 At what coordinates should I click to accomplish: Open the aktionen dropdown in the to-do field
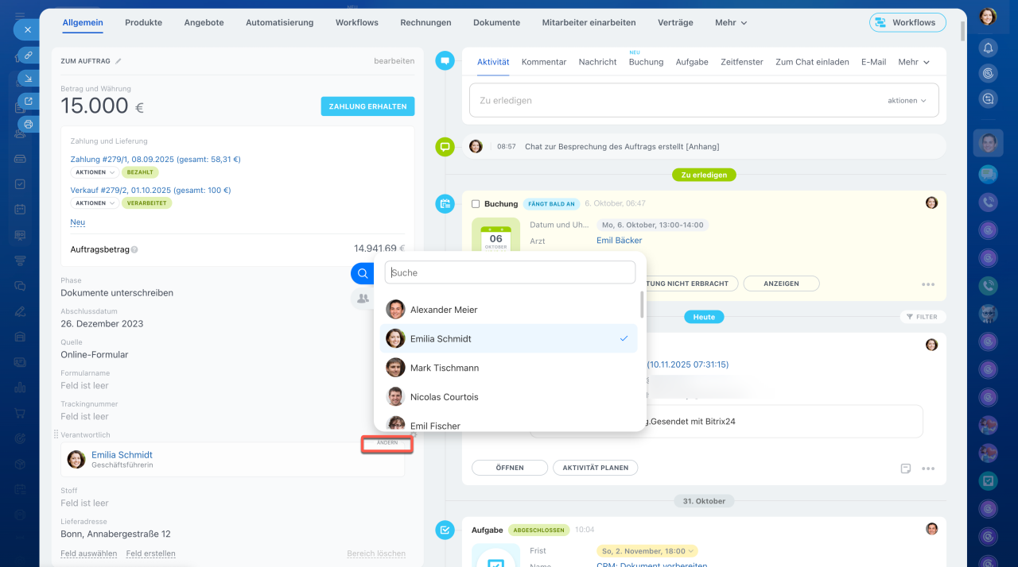coord(907,101)
